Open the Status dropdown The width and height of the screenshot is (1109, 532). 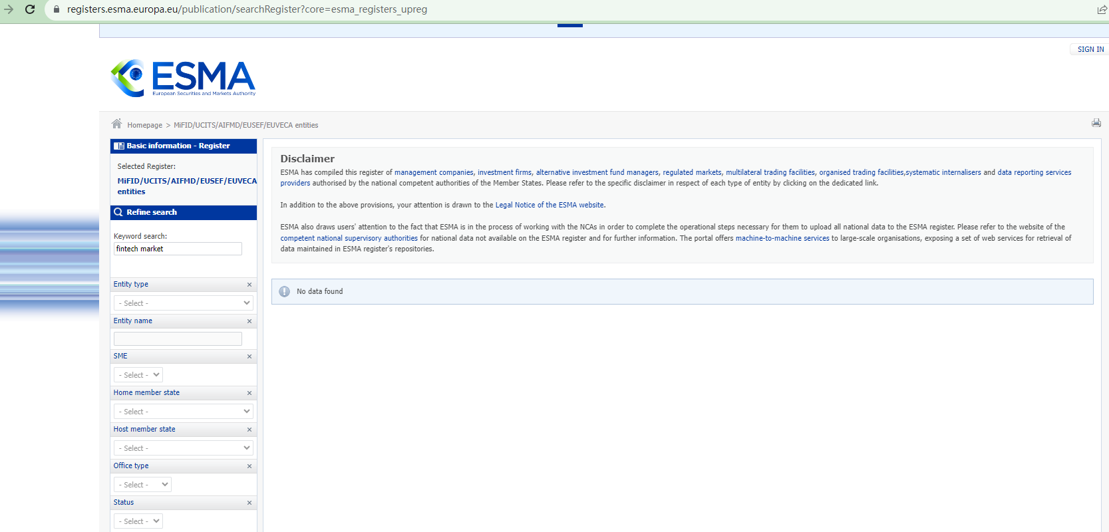(x=138, y=521)
